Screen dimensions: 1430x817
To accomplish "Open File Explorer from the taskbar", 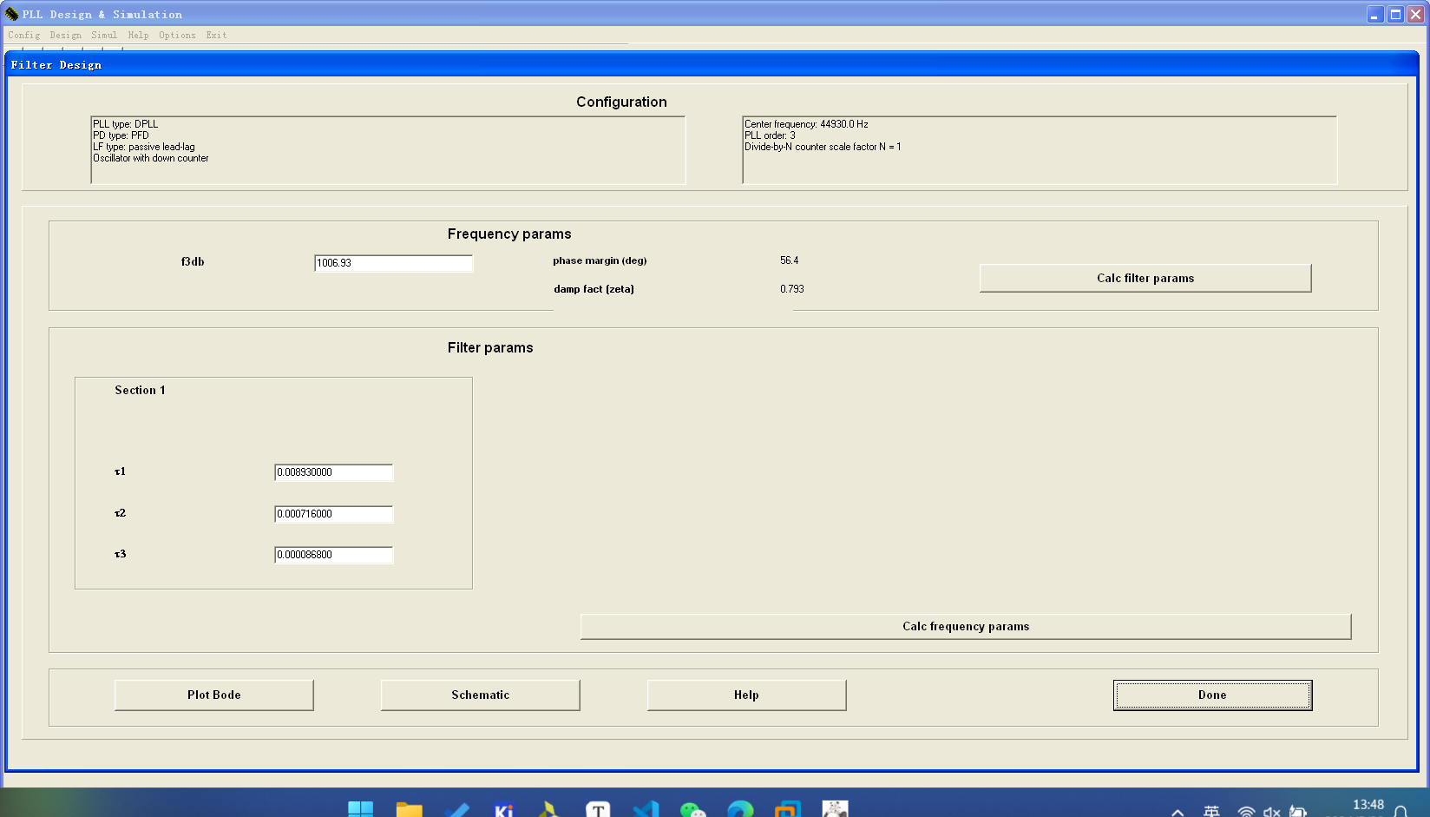I will coord(409,809).
